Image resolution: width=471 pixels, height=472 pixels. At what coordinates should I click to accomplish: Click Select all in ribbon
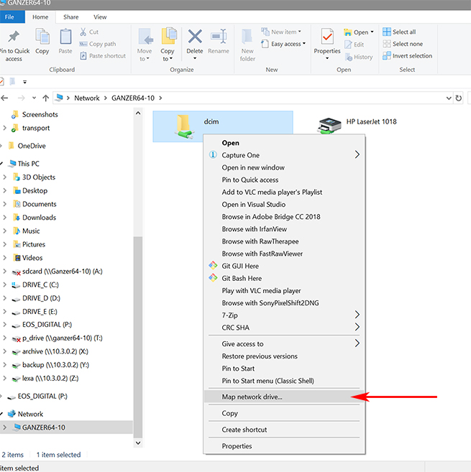click(403, 32)
